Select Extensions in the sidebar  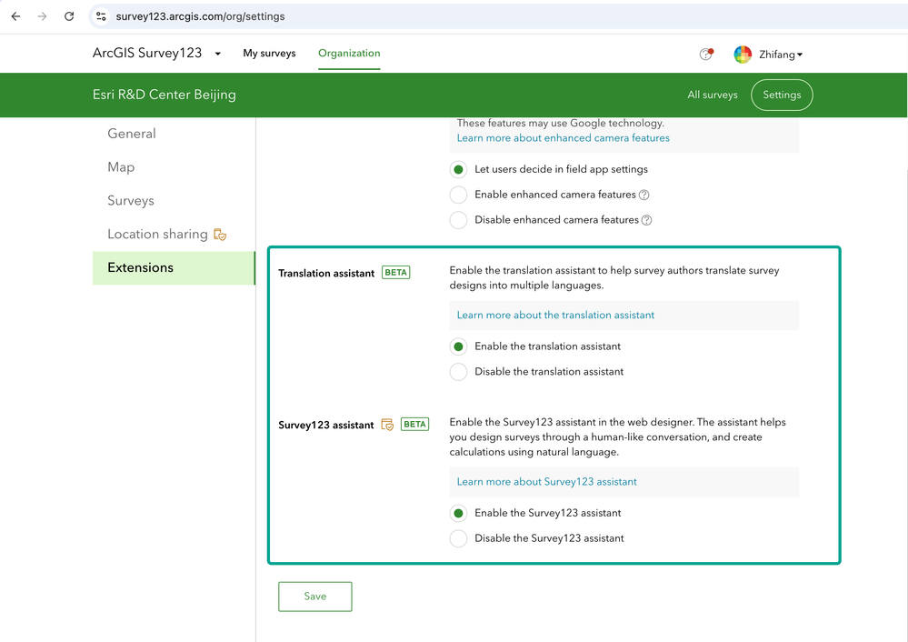[173, 267]
